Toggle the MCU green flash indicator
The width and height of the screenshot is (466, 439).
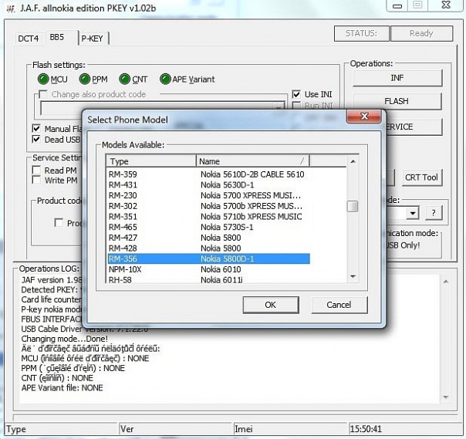(43, 79)
